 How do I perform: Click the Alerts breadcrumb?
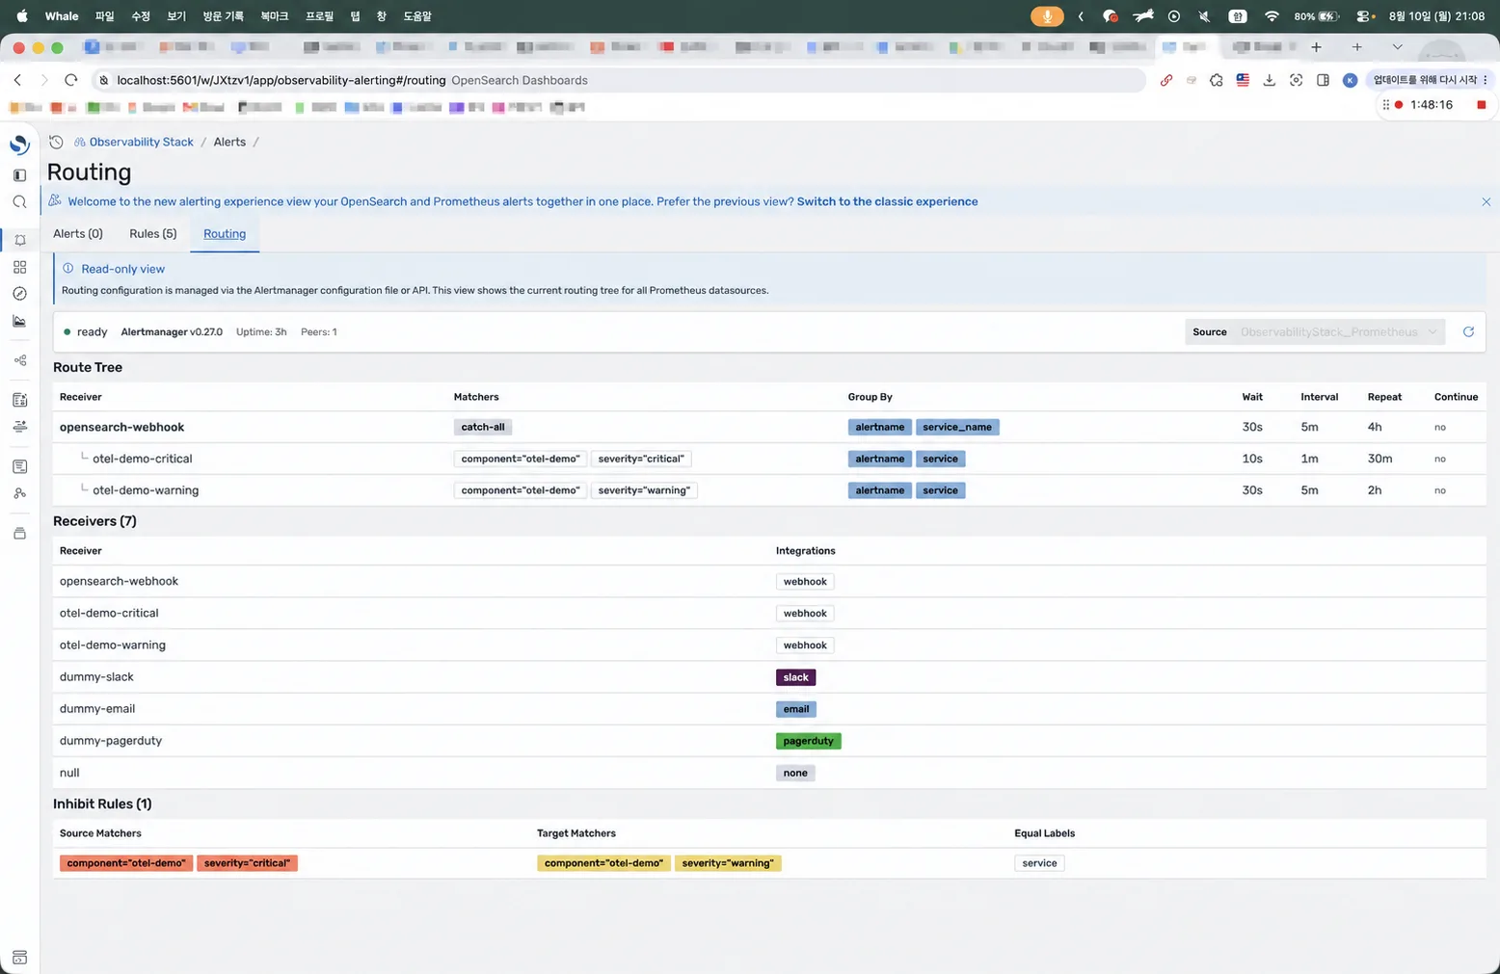pyautogui.click(x=229, y=142)
